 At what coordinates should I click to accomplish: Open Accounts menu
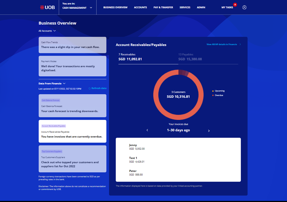pos(140,7)
